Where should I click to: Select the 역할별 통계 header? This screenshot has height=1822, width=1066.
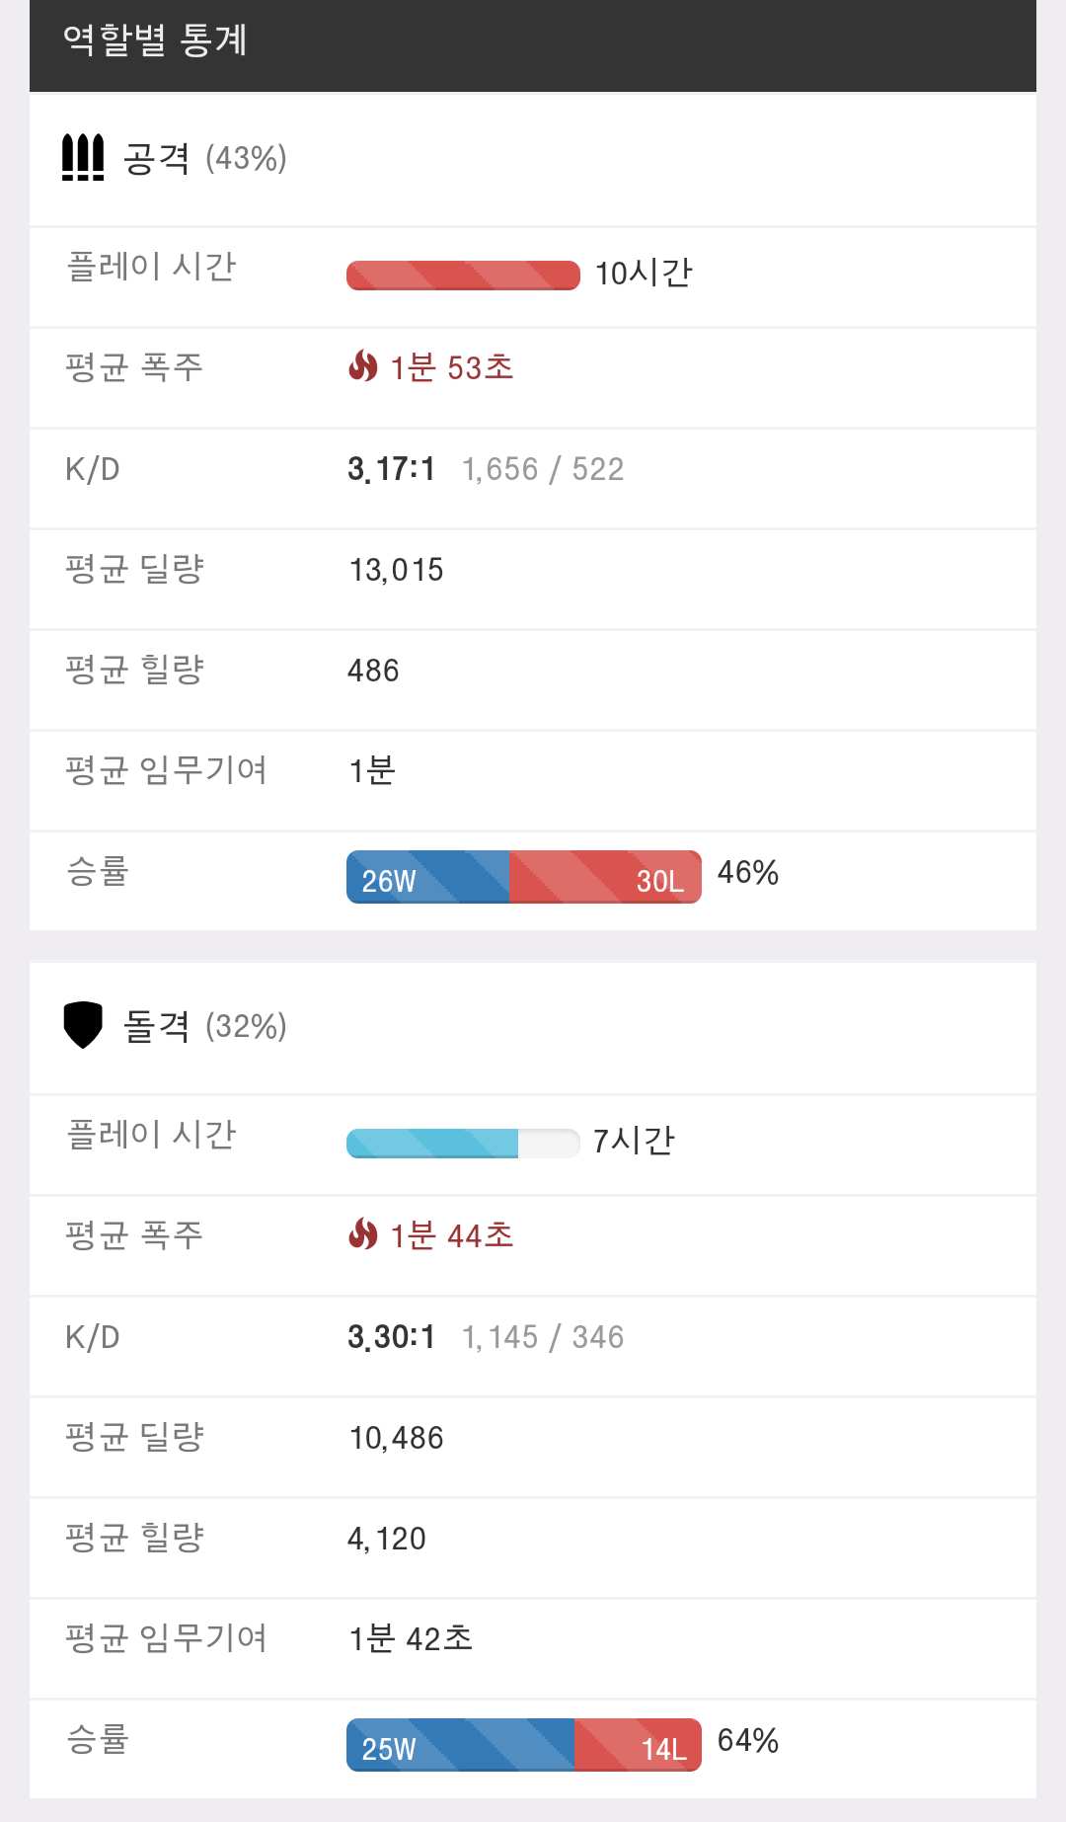(x=155, y=40)
